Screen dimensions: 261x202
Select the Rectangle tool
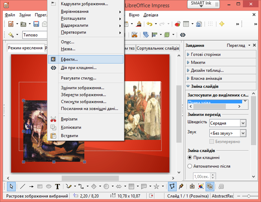point(40,186)
